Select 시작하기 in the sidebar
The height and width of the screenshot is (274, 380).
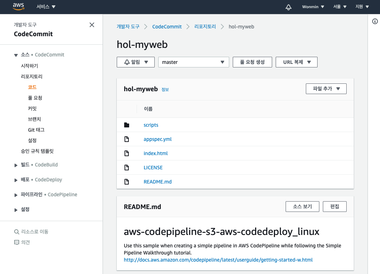(29, 66)
